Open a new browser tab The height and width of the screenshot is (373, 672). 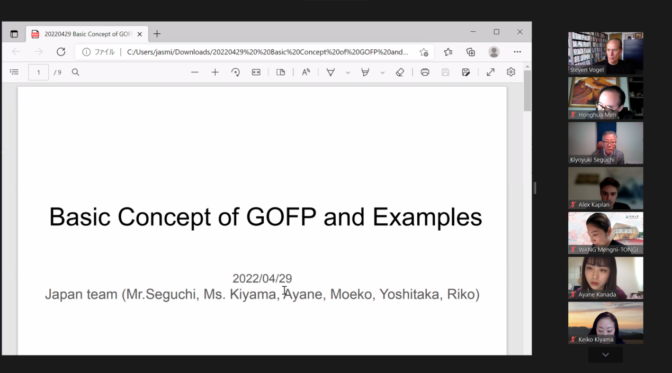click(x=157, y=34)
